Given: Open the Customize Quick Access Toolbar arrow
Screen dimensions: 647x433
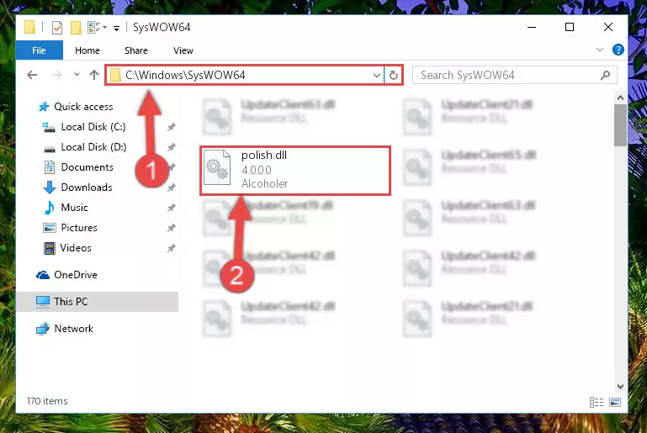Looking at the screenshot, I should coord(117,28).
